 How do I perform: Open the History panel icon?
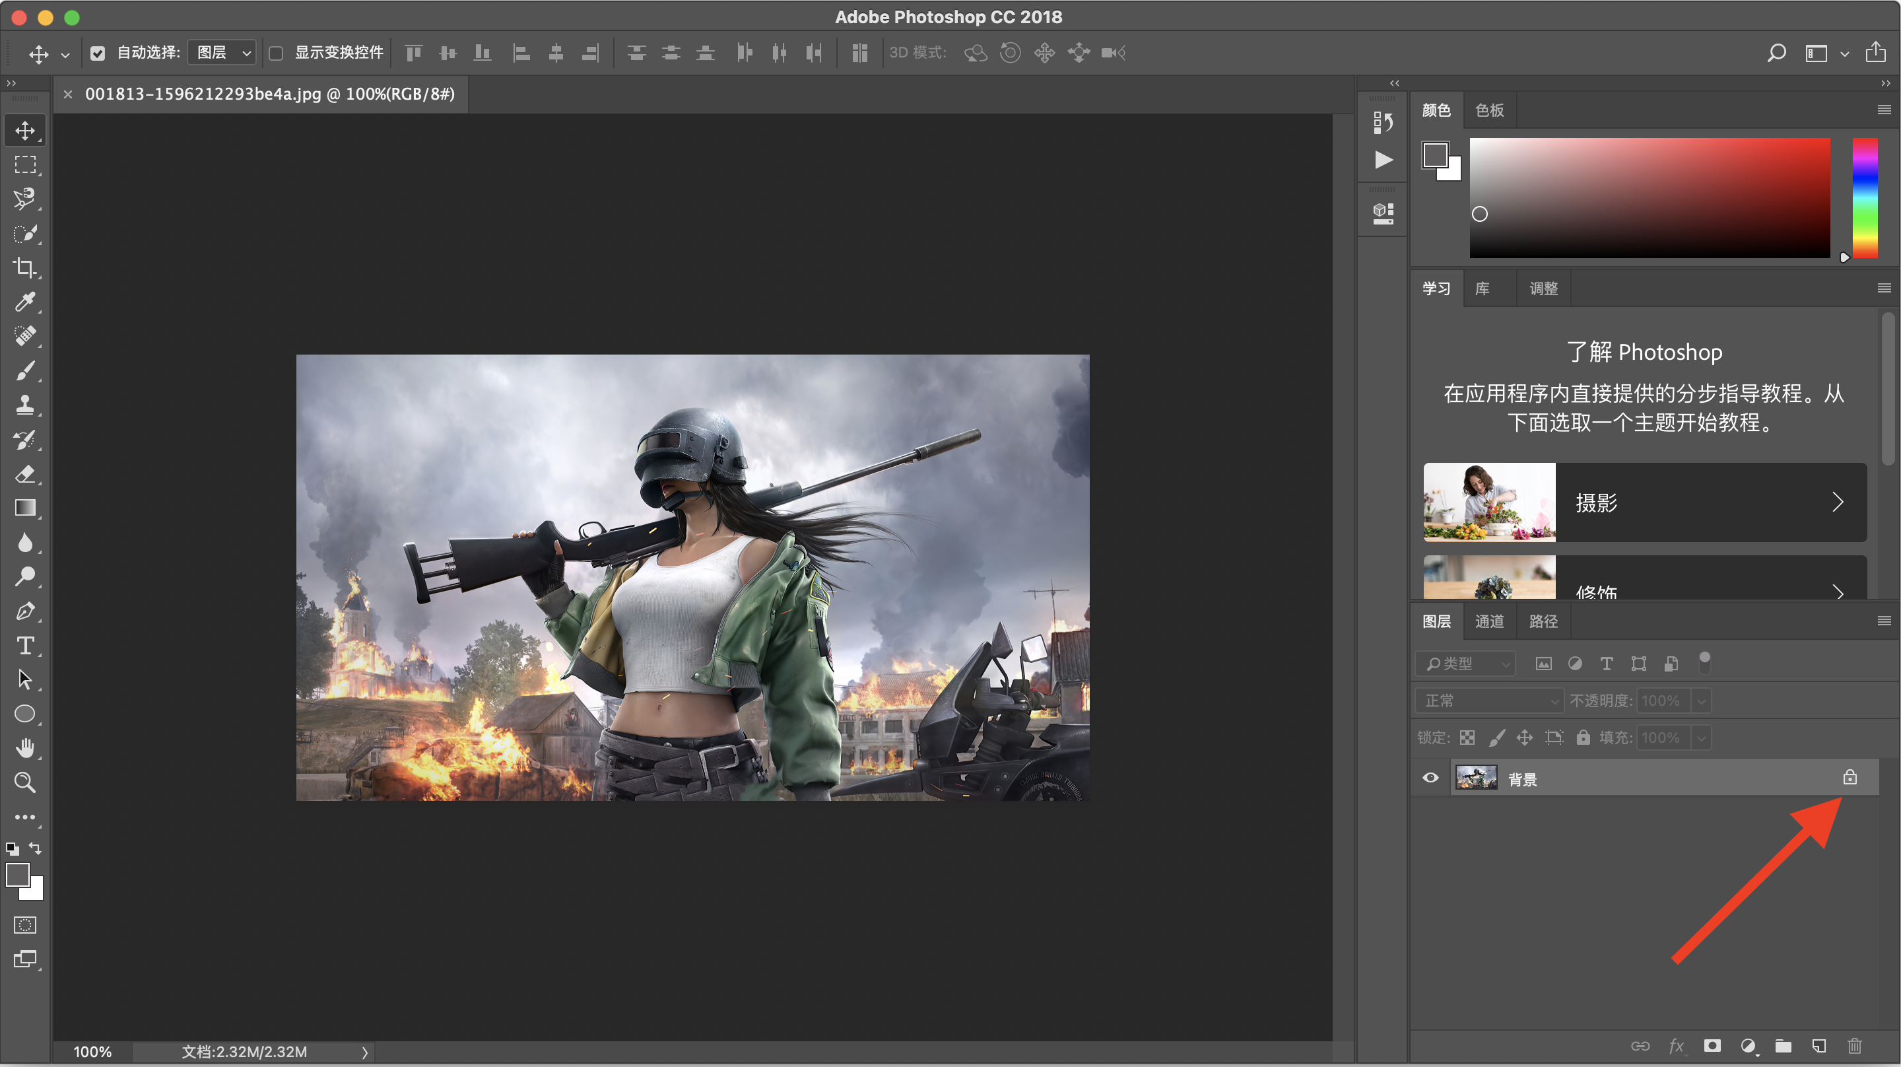click(x=1383, y=122)
